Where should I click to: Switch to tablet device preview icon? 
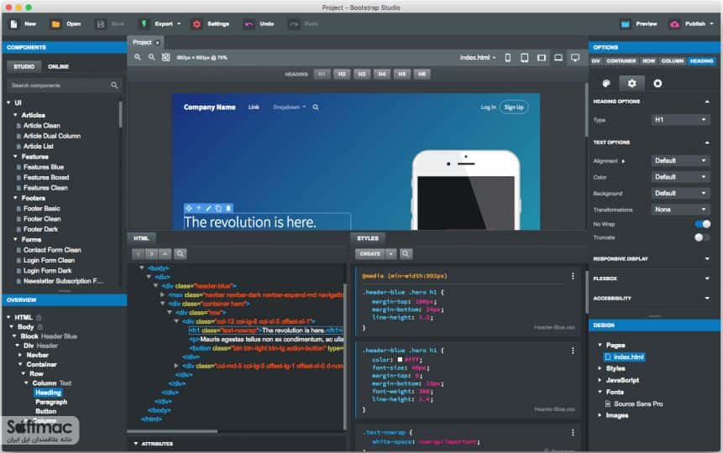pyautogui.click(x=524, y=58)
